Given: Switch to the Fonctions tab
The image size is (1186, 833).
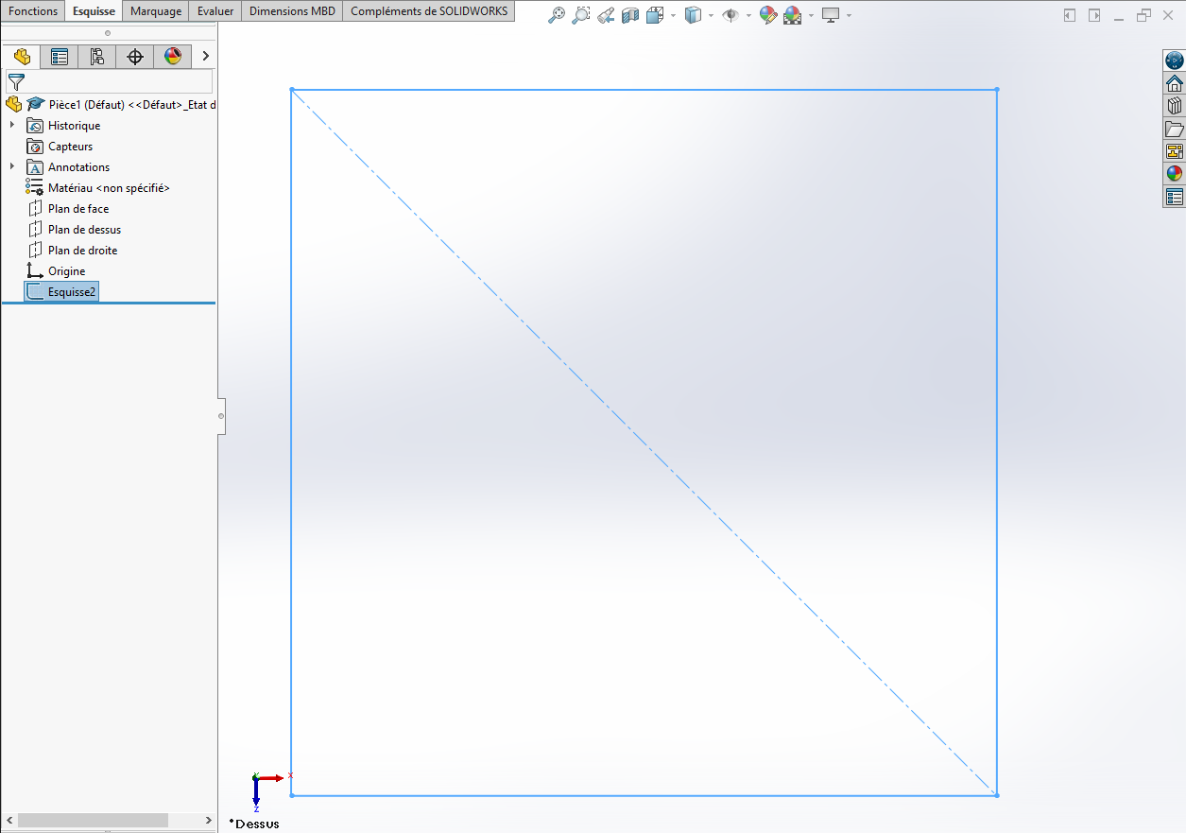Looking at the screenshot, I should [x=33, y=11].
